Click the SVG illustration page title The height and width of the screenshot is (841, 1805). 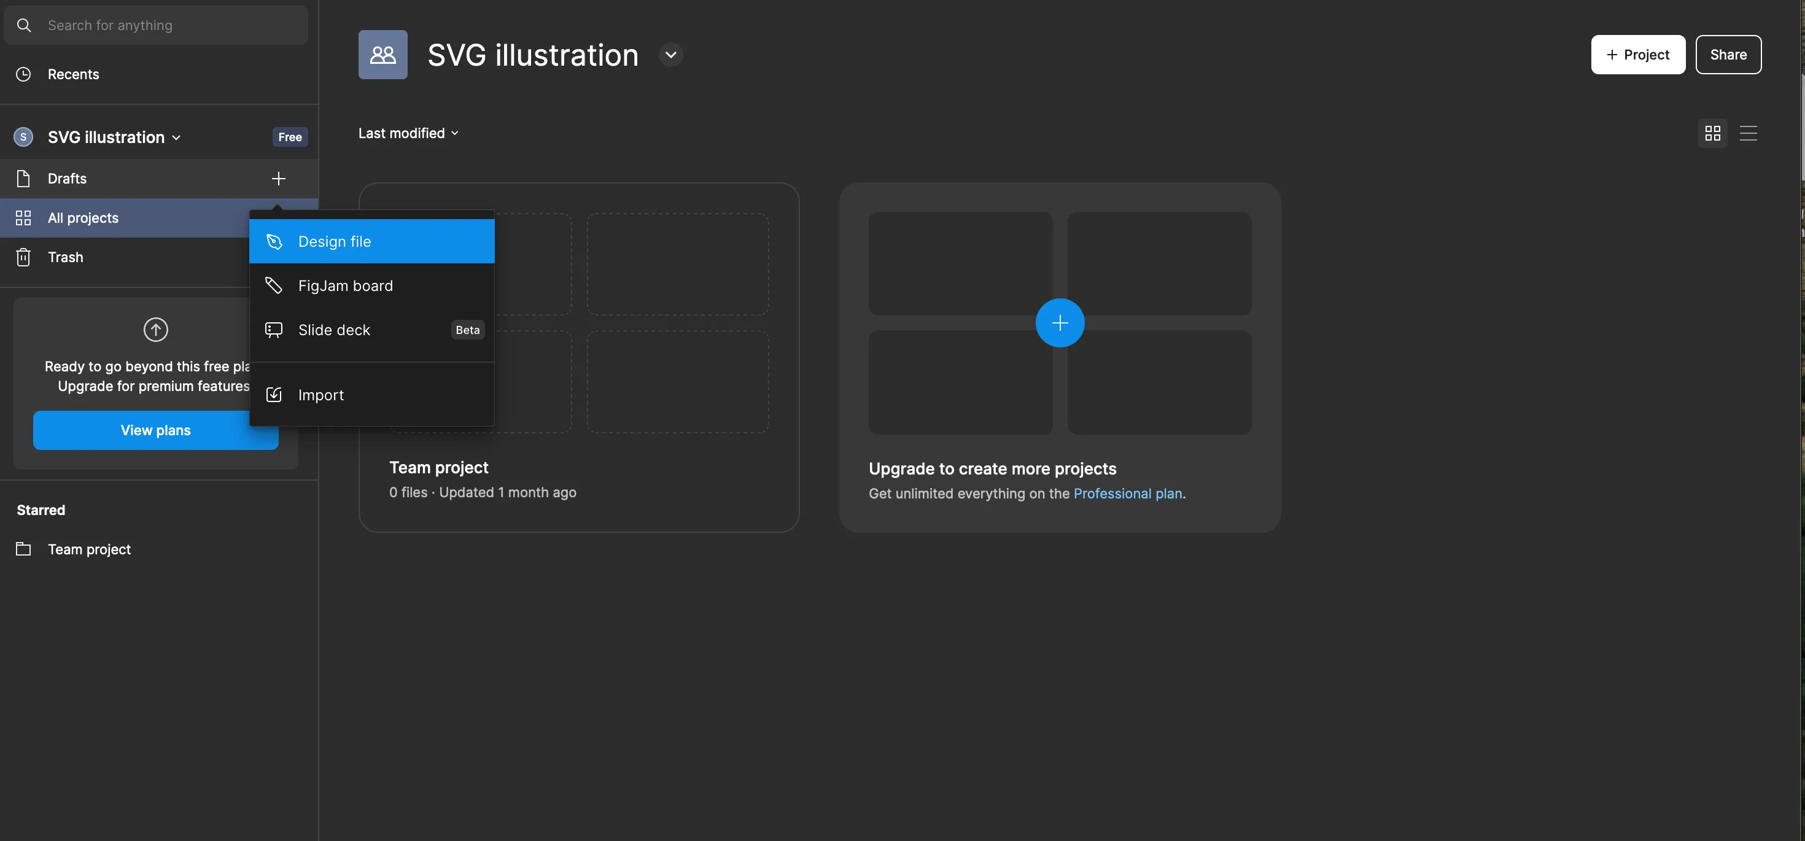point(534,55)
